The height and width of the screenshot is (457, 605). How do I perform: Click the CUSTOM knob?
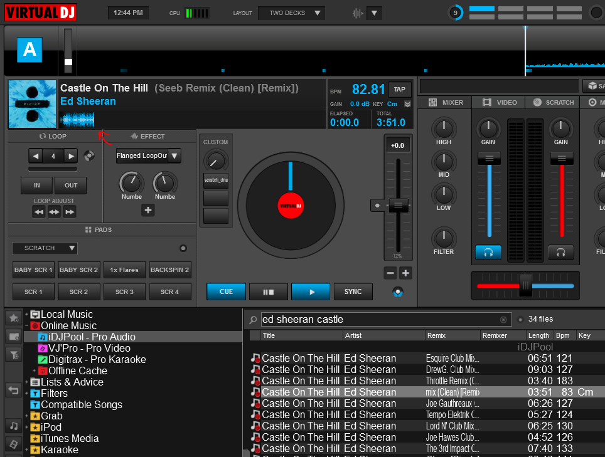point(216,162)
